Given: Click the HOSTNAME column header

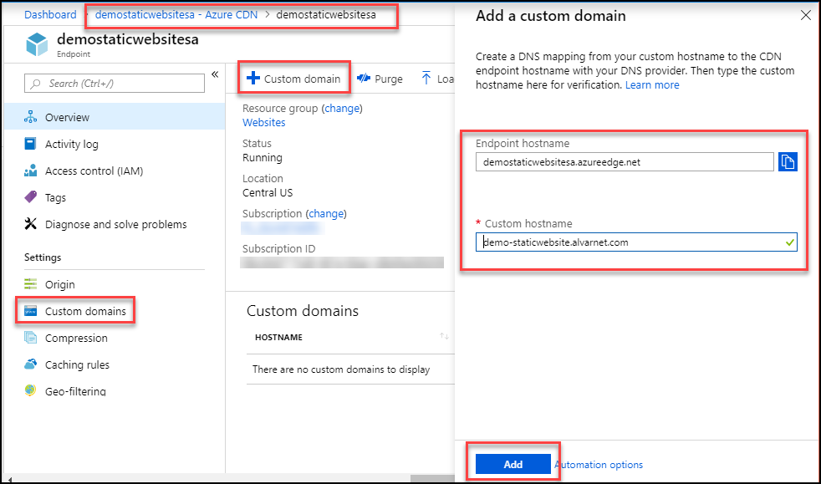Looking at the screenshot, I should click(278, 338).
